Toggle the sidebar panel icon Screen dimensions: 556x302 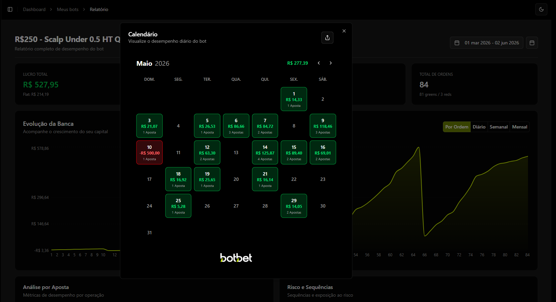[x=10, y=9]
